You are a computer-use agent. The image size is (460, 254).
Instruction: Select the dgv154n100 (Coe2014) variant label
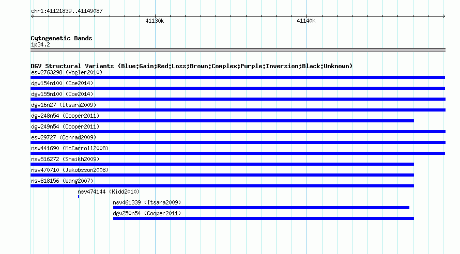[x=62, y=83]
